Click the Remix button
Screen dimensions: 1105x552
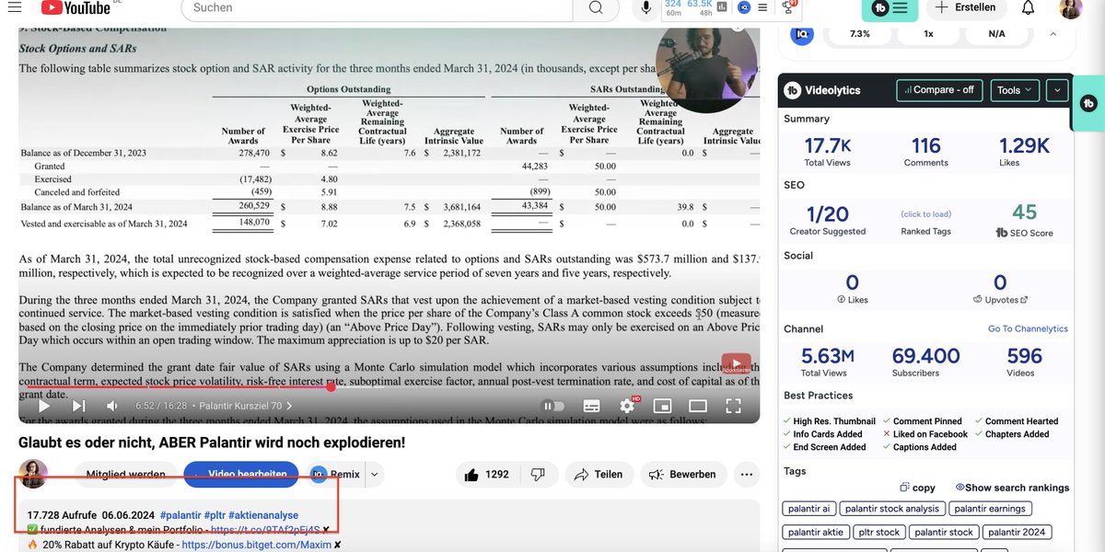(x=335, y=475)
